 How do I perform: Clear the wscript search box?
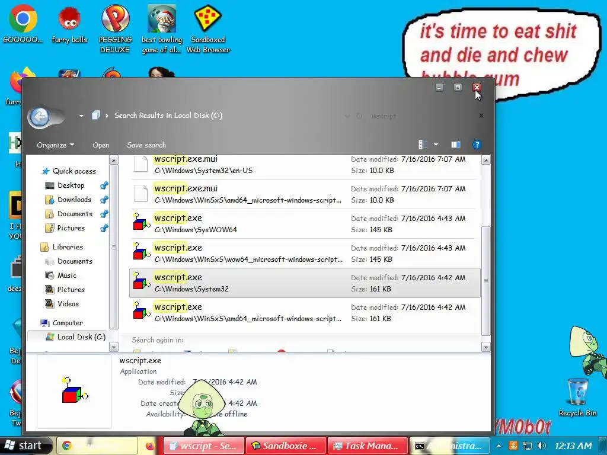point(481,116)
